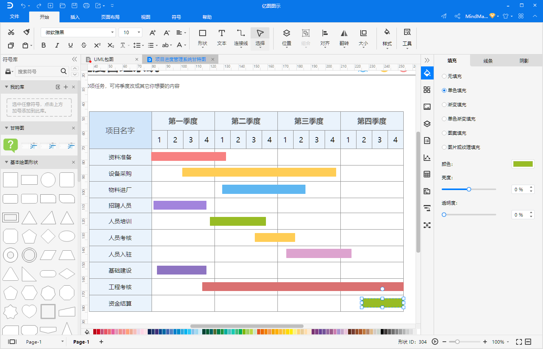543x349 pixels.
Task: Toggle Italic formatting
Action: pos(57,45)
